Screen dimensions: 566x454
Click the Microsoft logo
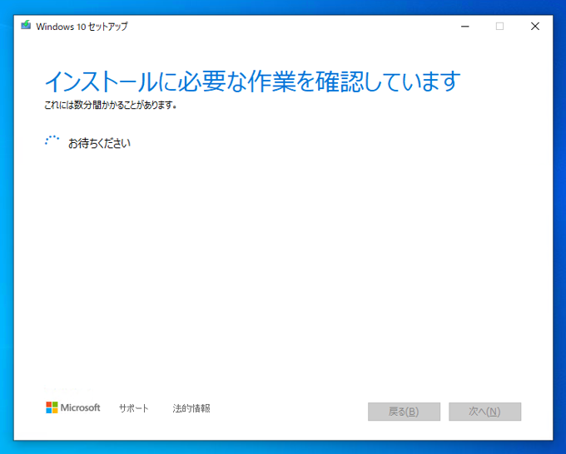[x=73, y=407]
